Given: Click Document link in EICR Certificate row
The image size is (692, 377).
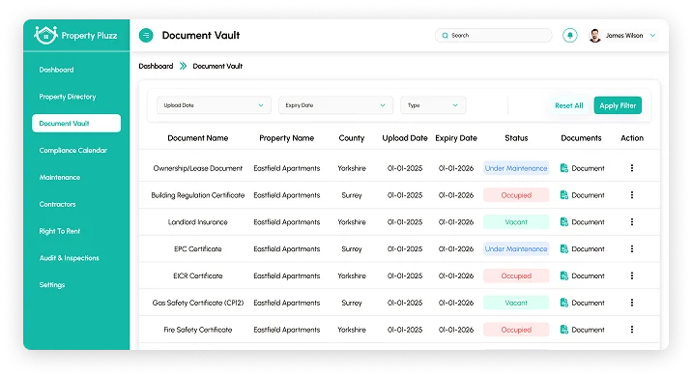Looking at the screenshot, I should coord(588,275).
